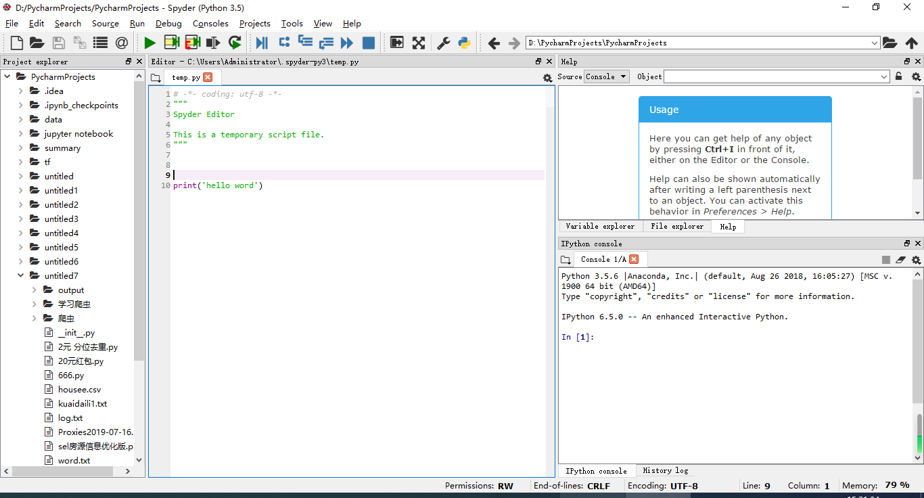Click the save file toolbar icon
The width and height of the screenshot is (924, 498).
click(59, 43)
